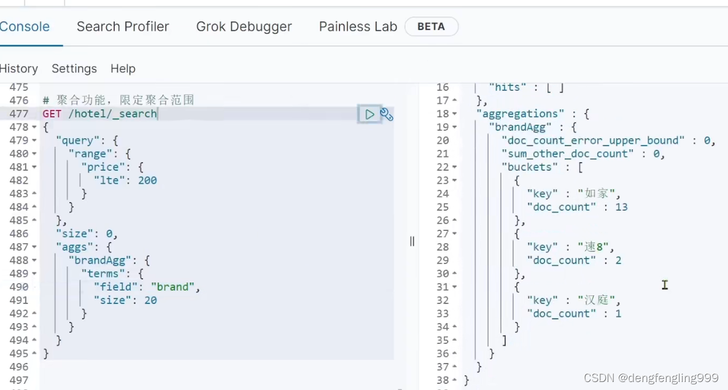Collapse the aggs block at line 487
This screenshot has height=390, width=728.
pos(34,247)
